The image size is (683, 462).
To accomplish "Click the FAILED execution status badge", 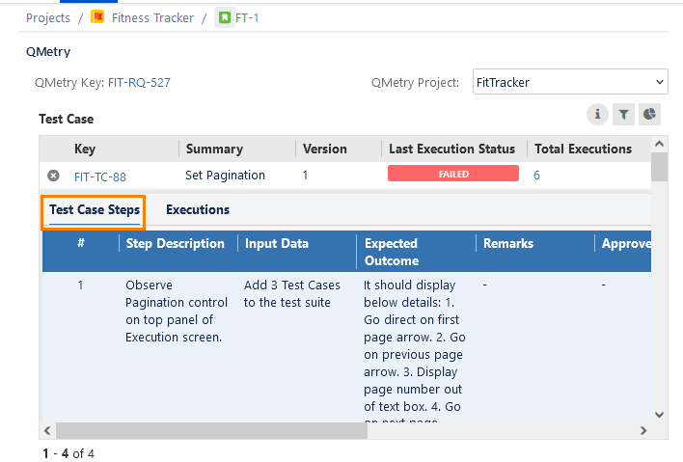I will [453, 174].
